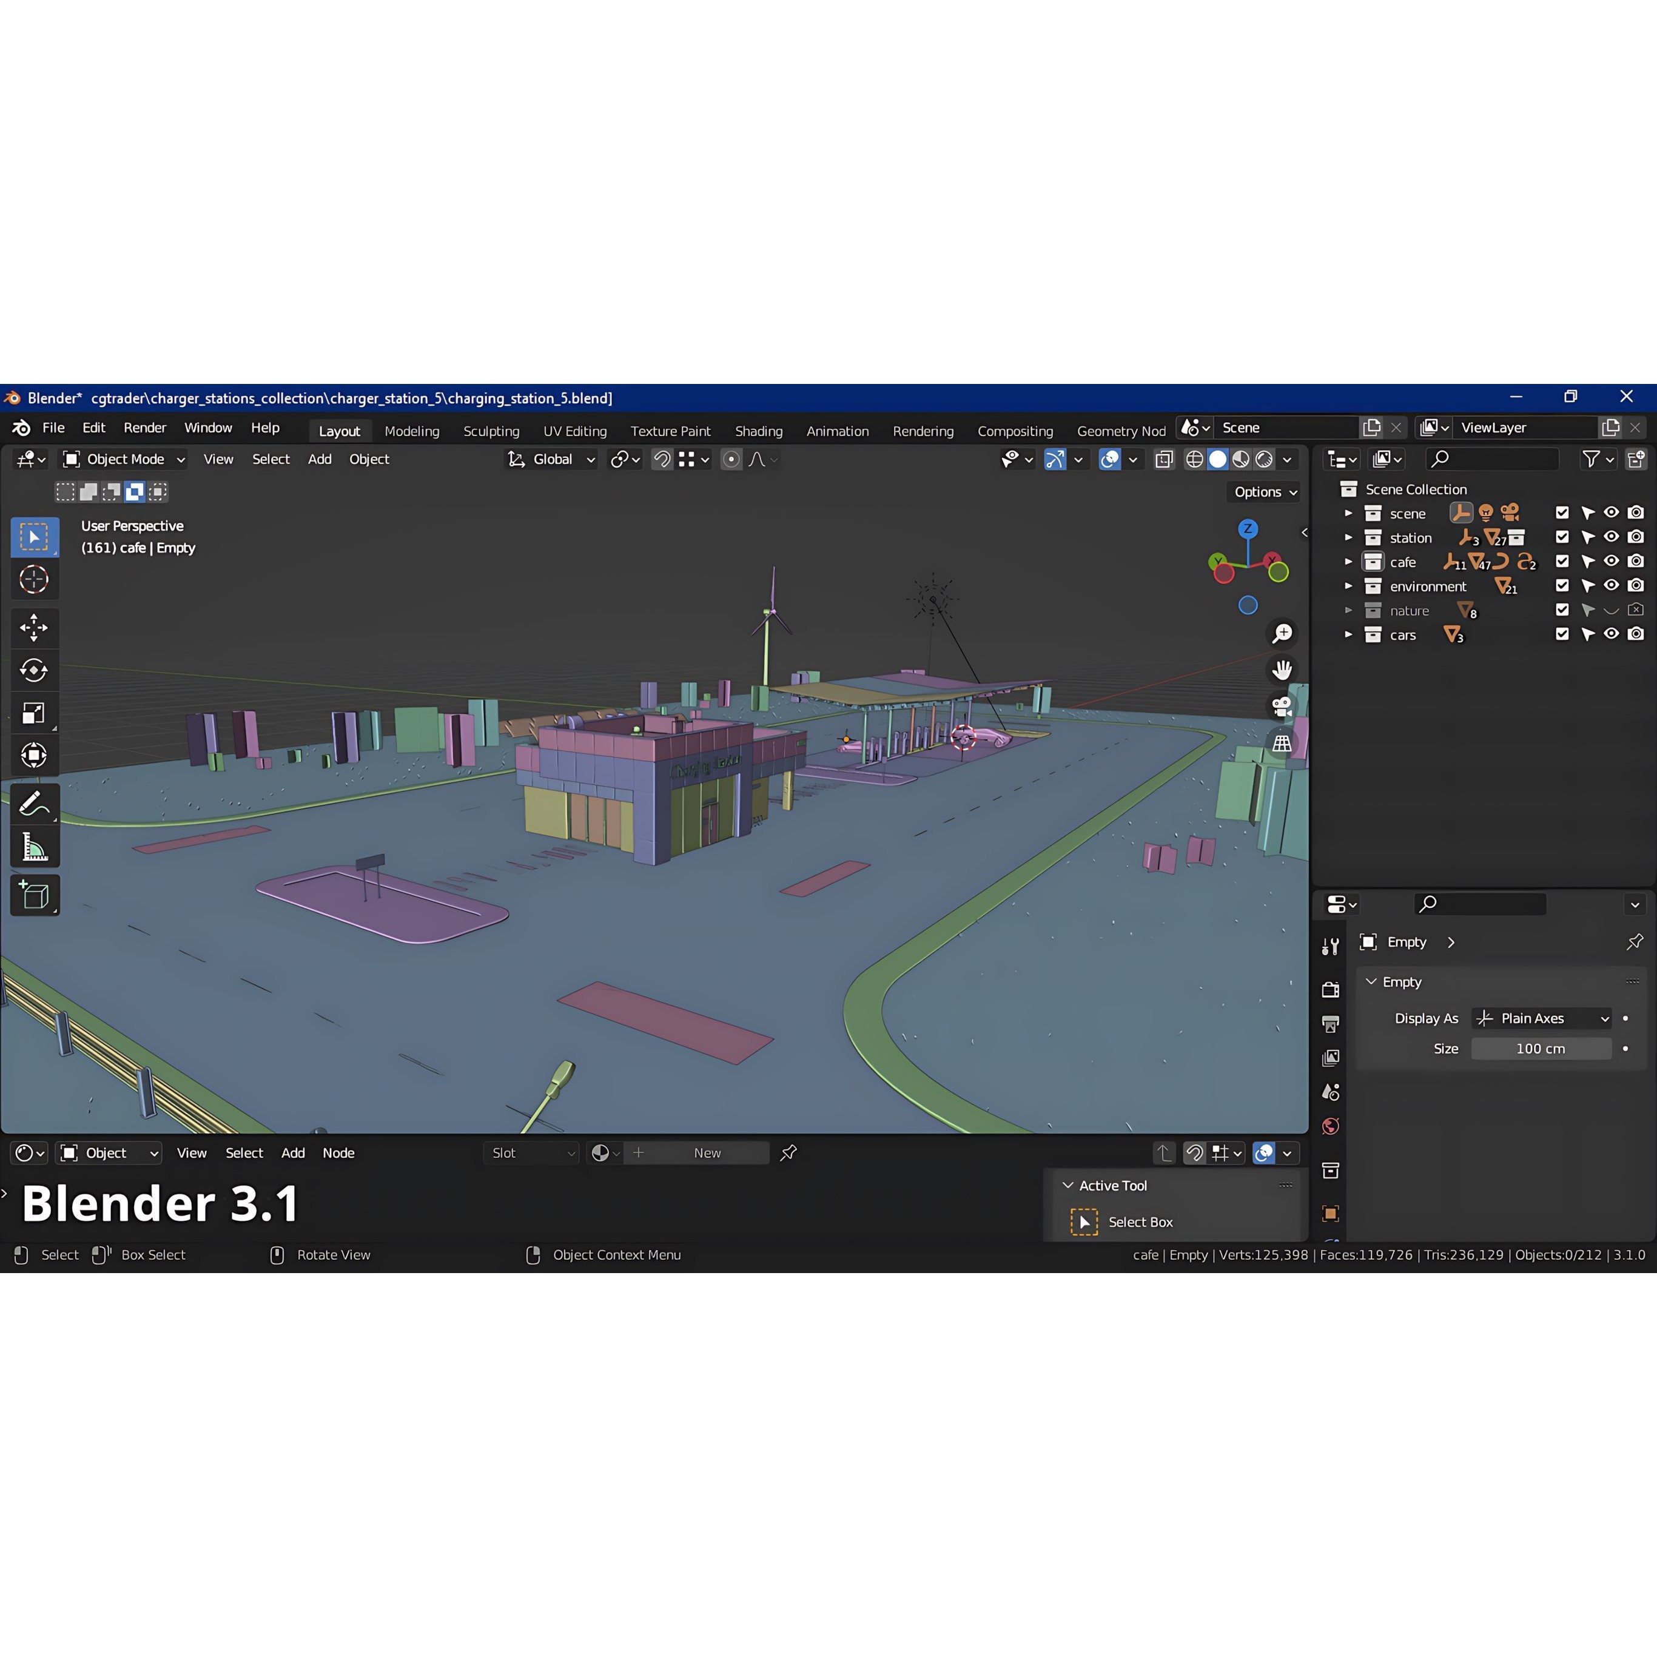1657x1657 pixels.
Task: Pick the Measure ruler tool
Action: (35, 849)
